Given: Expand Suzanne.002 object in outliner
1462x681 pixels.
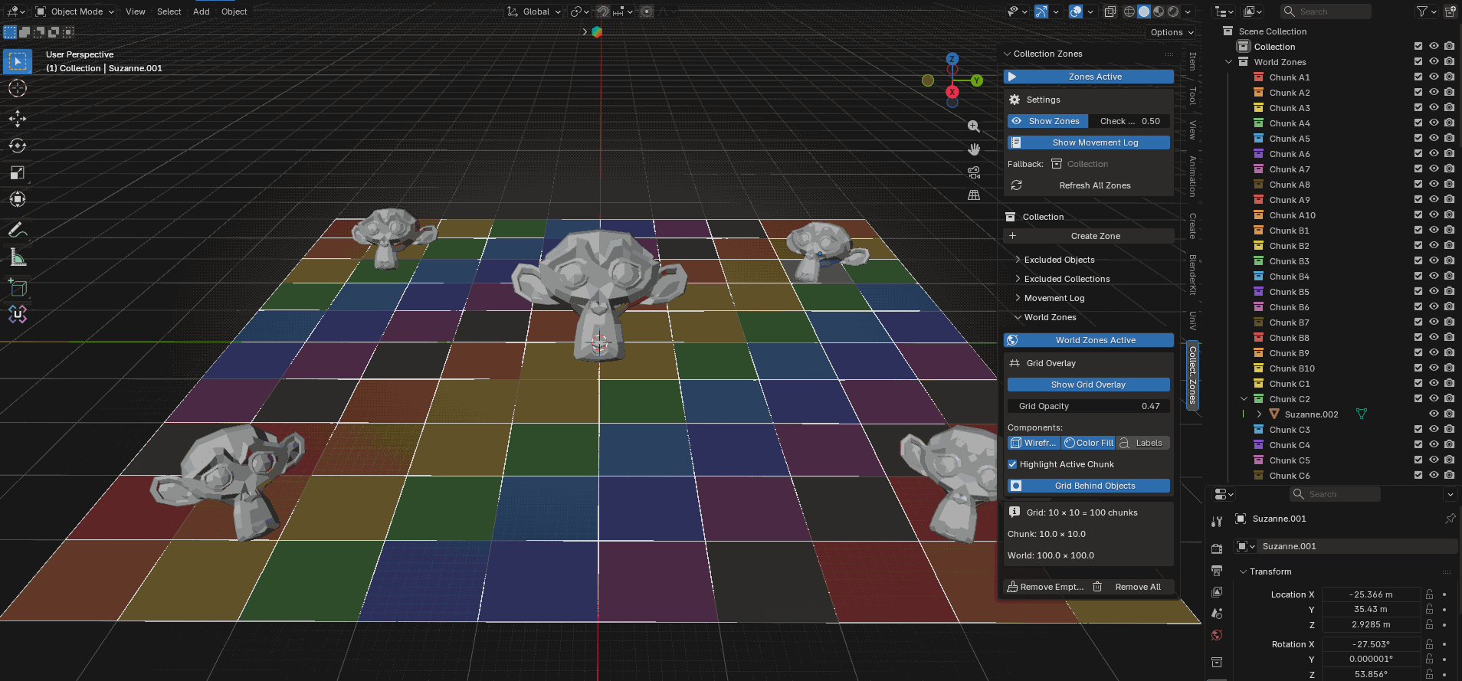Looking at the screenshot, I should (x=1259, y=414).
